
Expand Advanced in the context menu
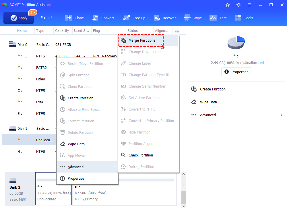[87, 167]
